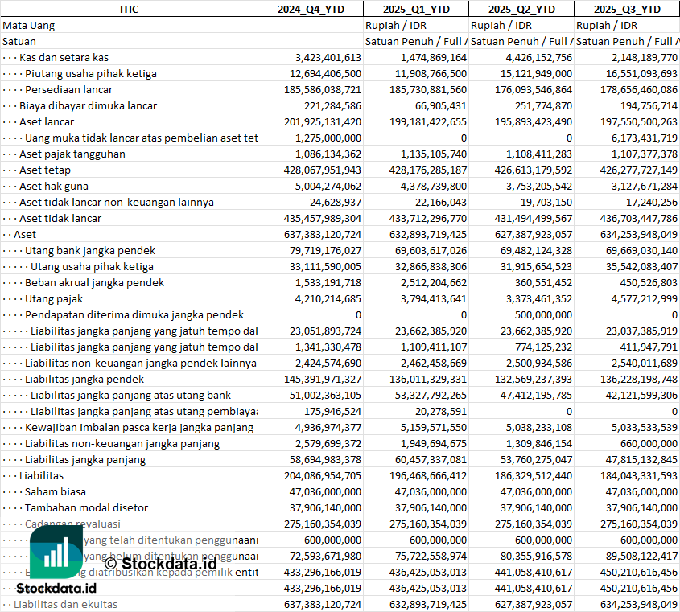Click the value 660,000,000

pos(649,442)
